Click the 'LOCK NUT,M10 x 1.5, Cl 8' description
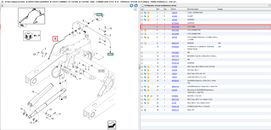Screen dimensions: 271x130 click(x=197, y=77)
